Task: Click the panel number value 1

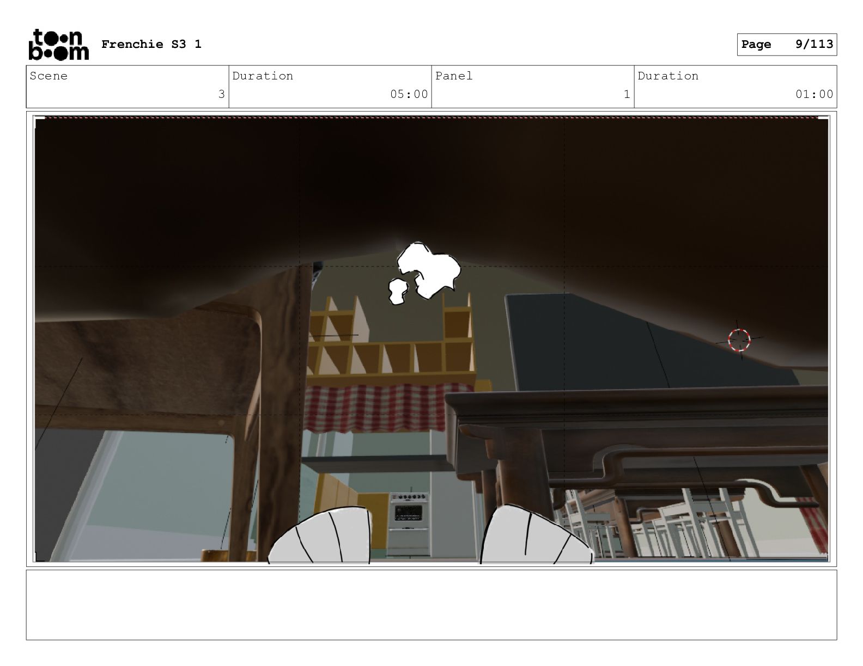Action: (x=627, y=94)
